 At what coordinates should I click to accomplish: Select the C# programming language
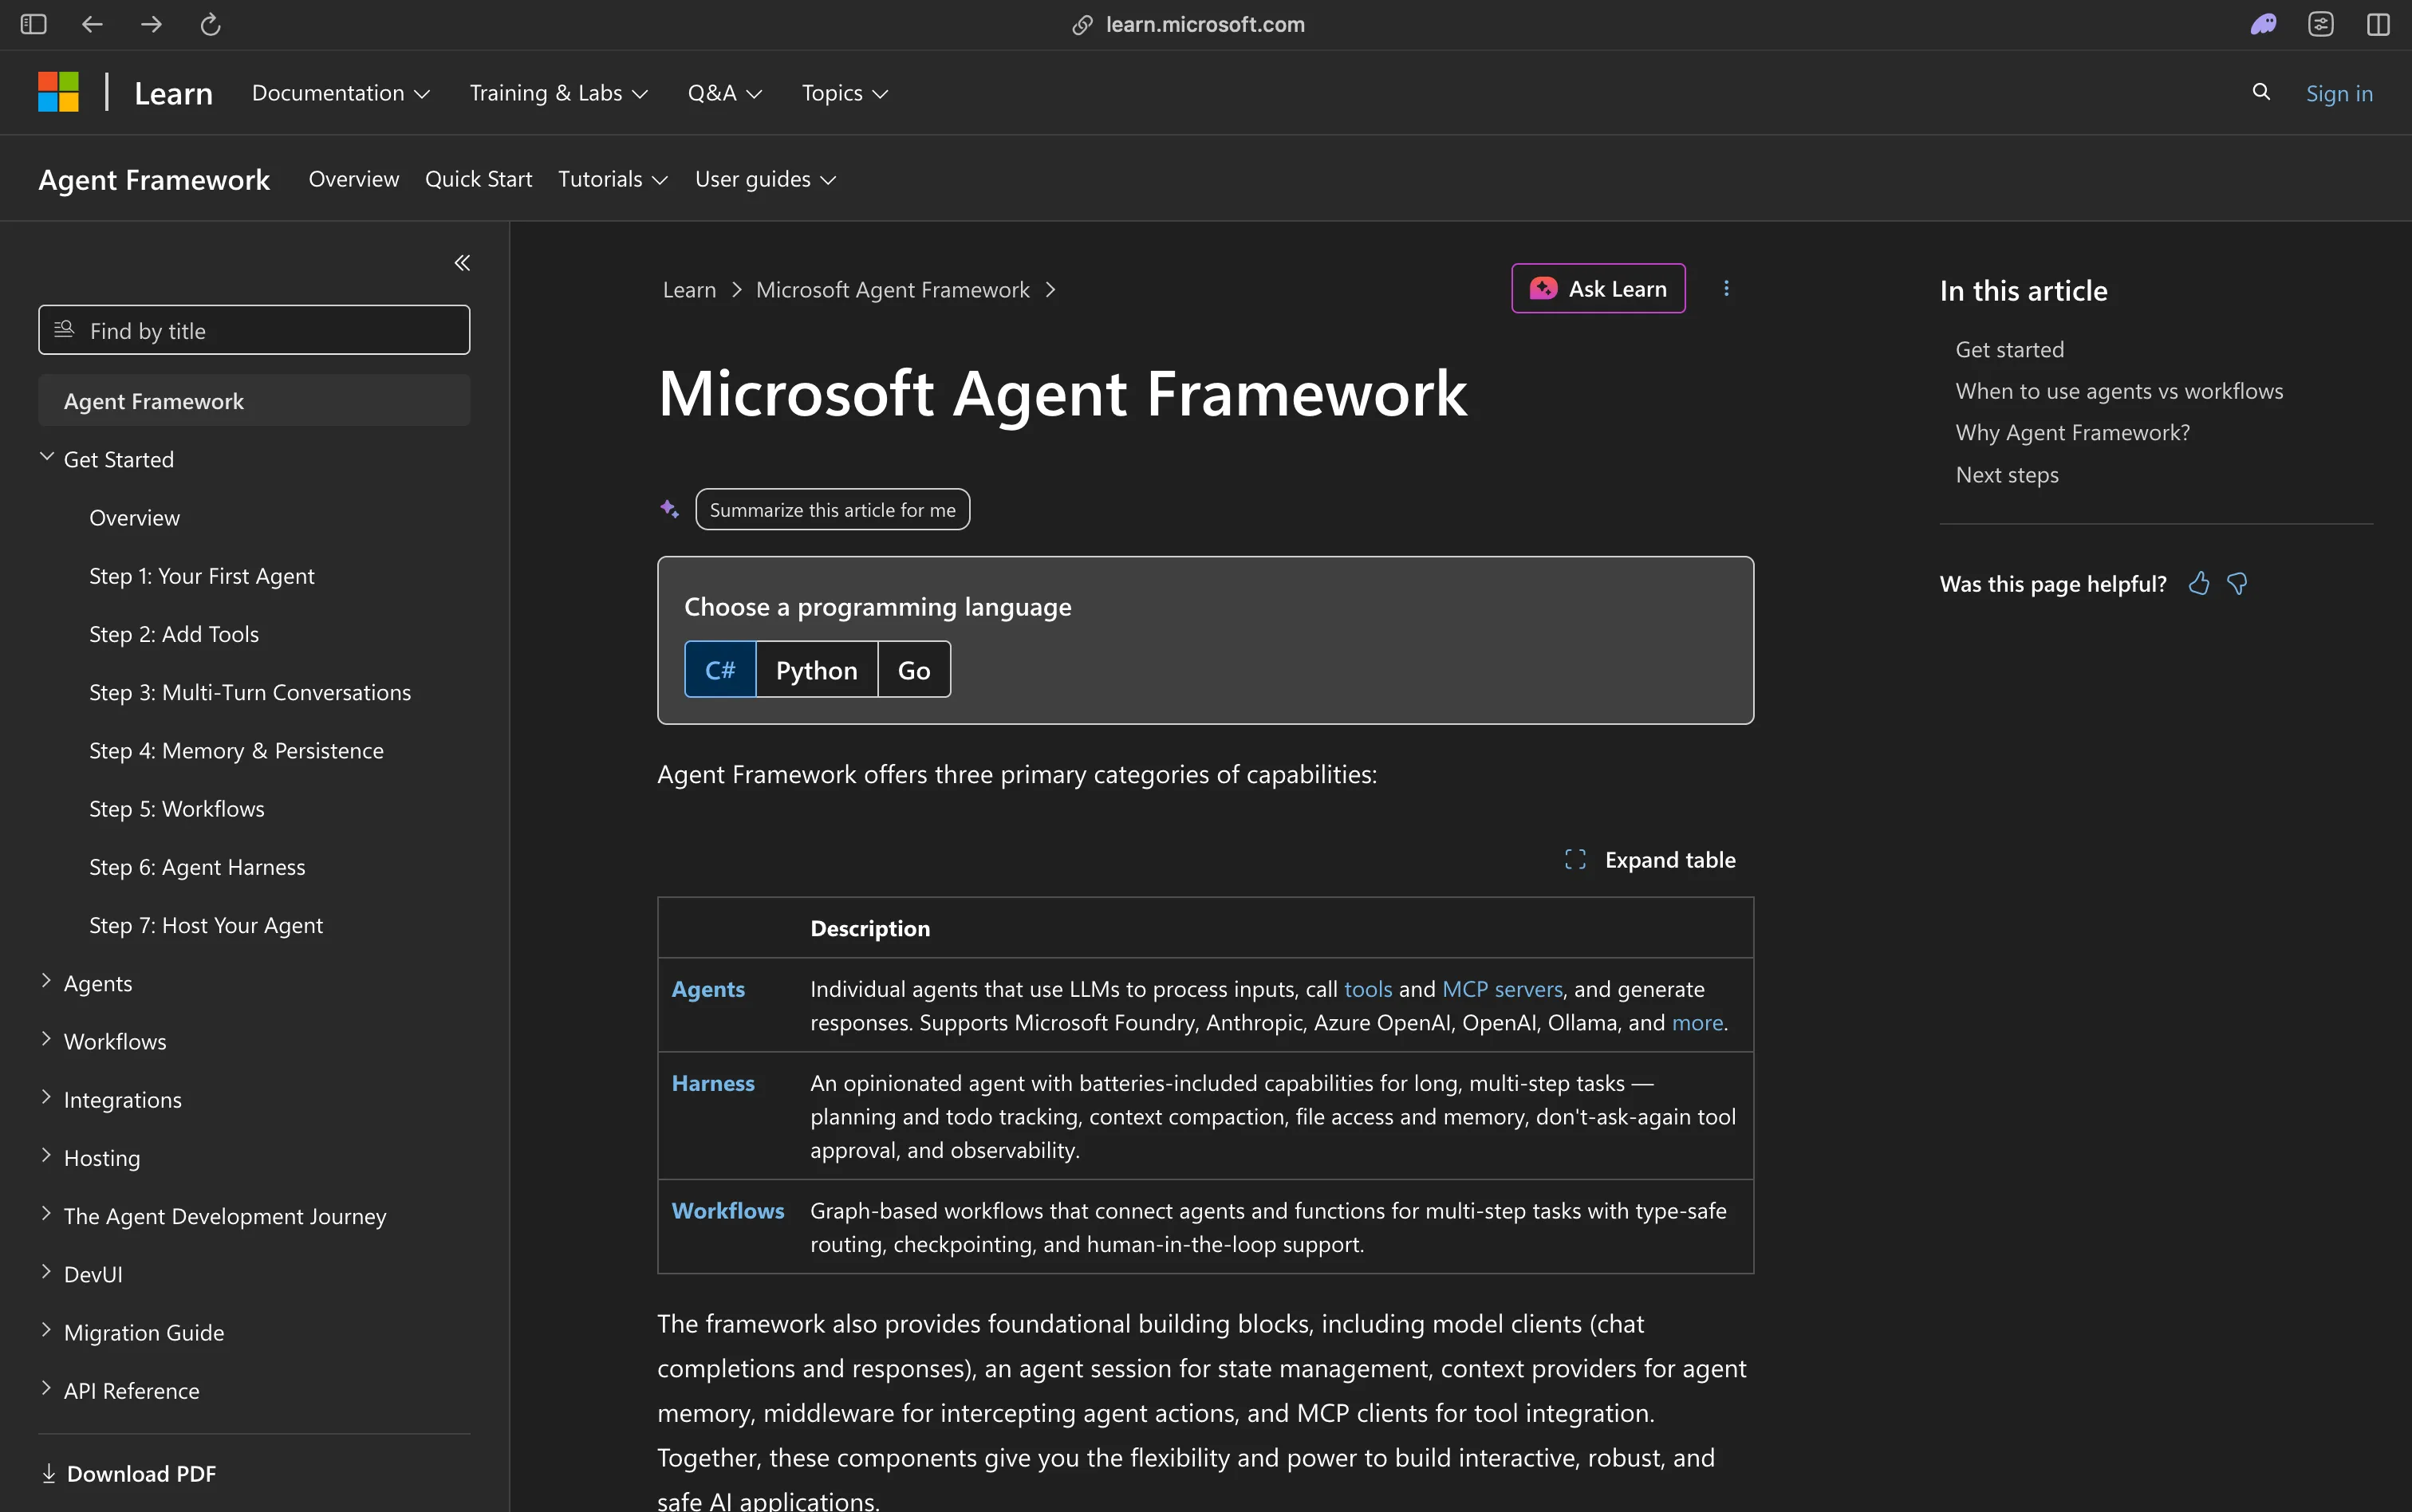[720, 669]
